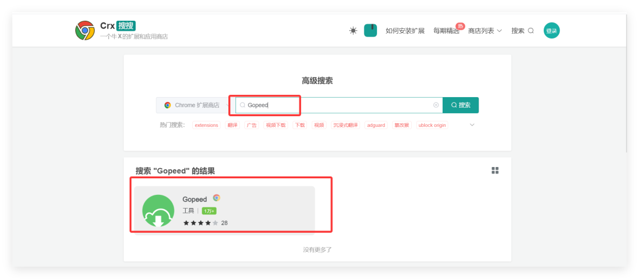The image size is (639, 279).
Task: Click the green 搜索 search button
Action: (460, 105)
